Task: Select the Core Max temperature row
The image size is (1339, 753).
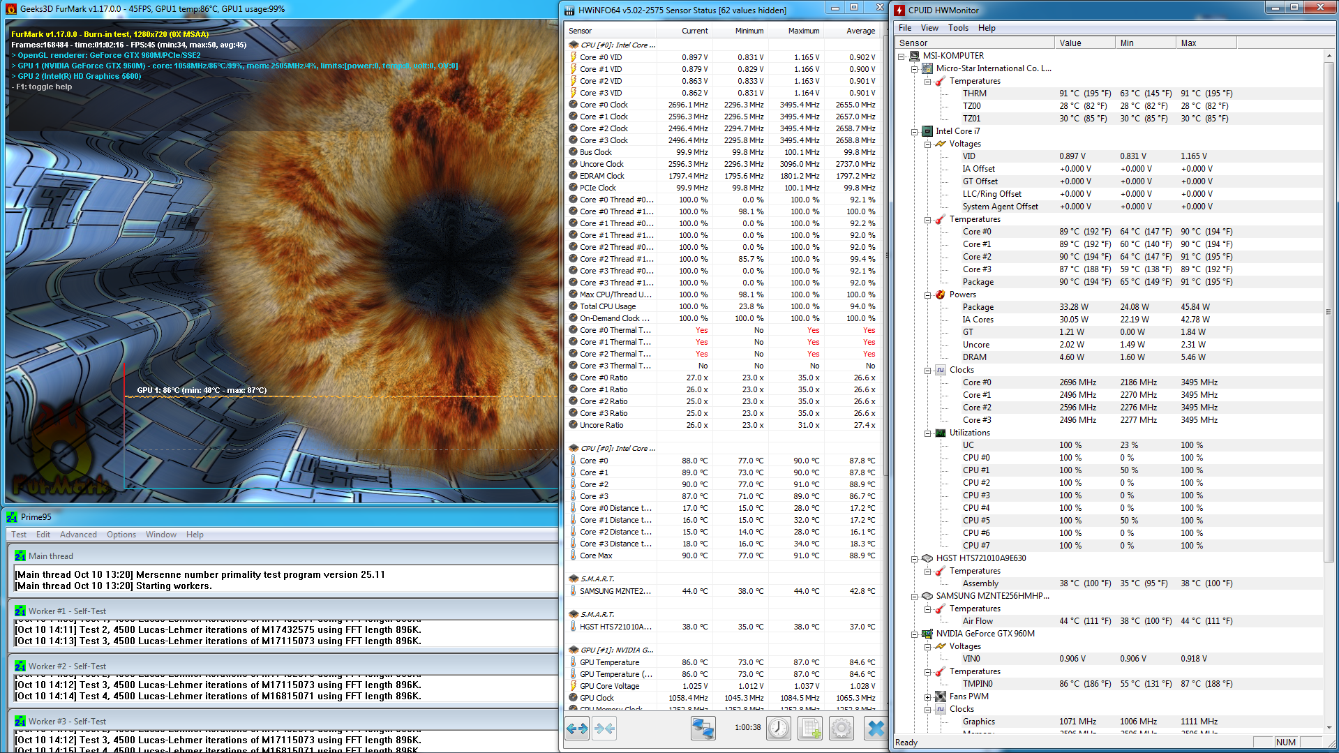Action: (x=723, y=556)
